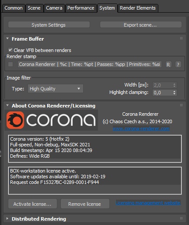The image size is (189, 225).
Task: Adjust the Width px spinner arrows
Action: tap(174, 85)
